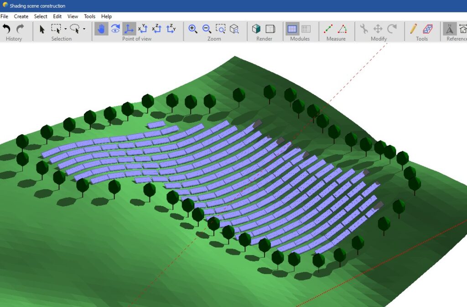Select the pencil edit tool under Tools
The width and height of the screenshot is (467, 307).
(x=413, y=28)
